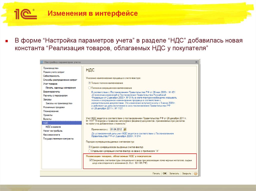Toggle the 'Оформлять счета-фактуры специального вида' checkbox
Image resolution: width=256 pixels, height=191 pixels.
pyautogui.click(x=90, y=160)
